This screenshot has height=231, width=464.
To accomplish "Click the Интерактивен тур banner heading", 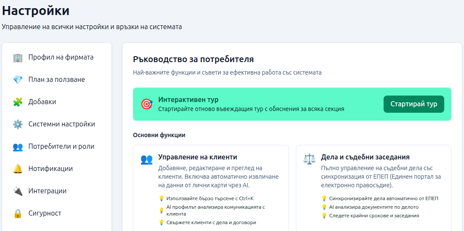I will [188, 100].
